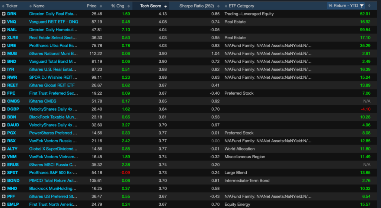Viewport: 381px width, 208px height.
Task: Click the plus icon beside ALTY
Action: click(x=4, y=149)
